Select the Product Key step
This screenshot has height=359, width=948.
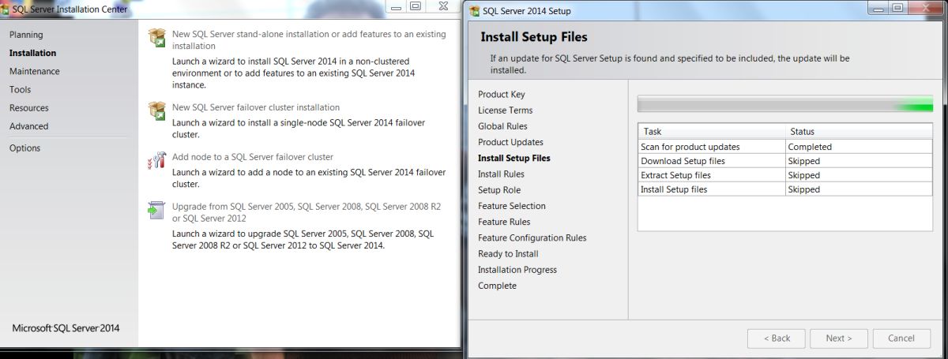[501, 95]
